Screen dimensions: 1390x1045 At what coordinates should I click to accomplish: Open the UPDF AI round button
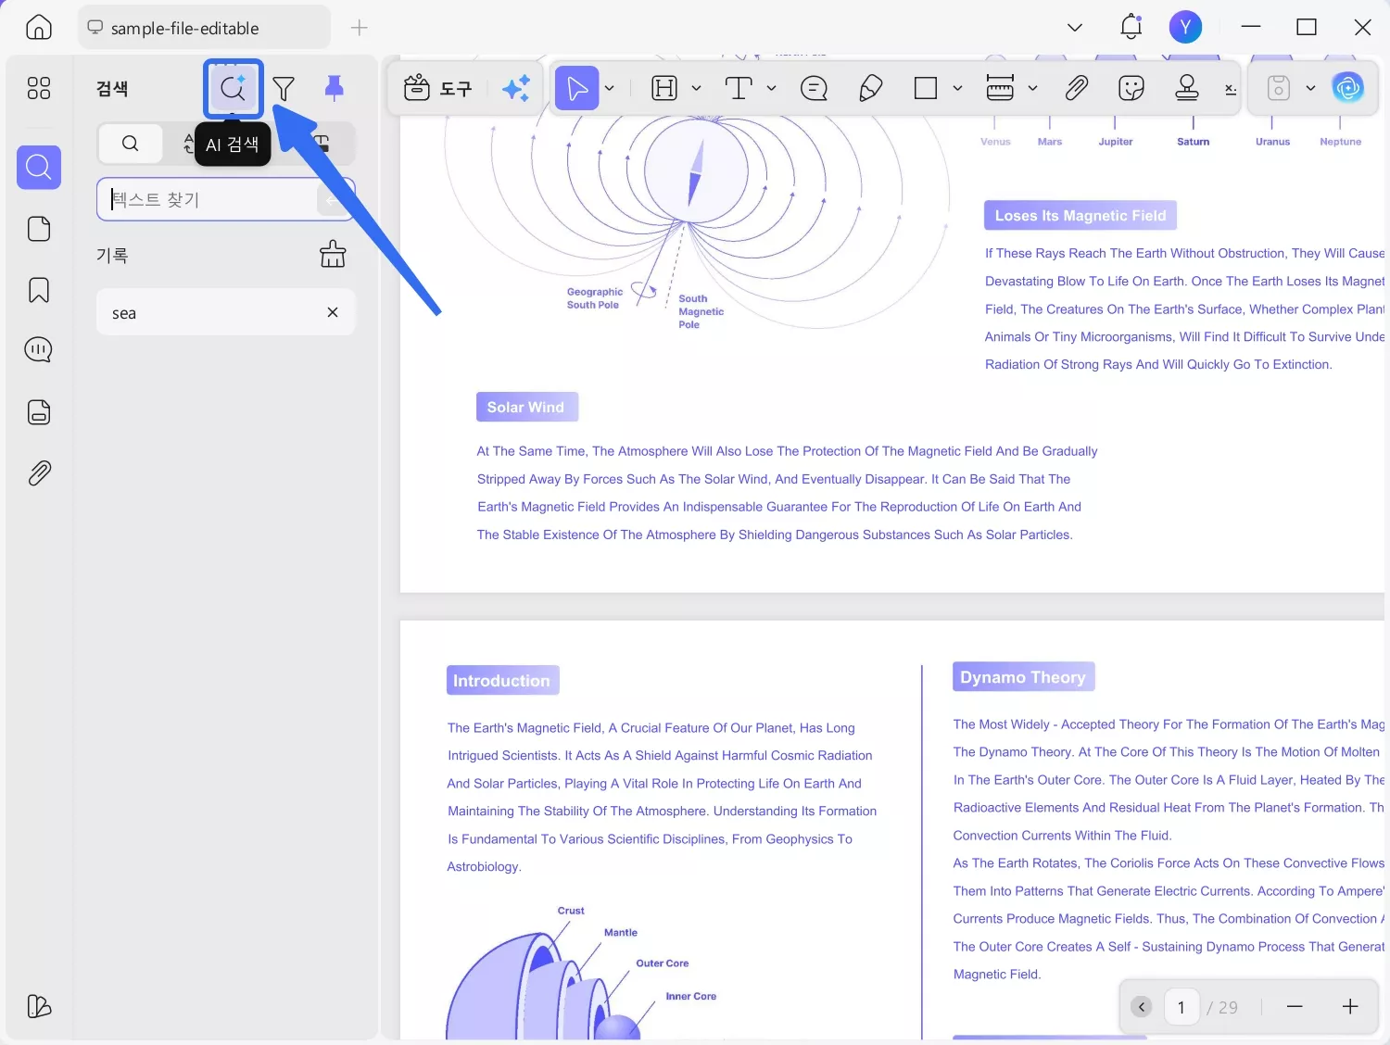pyautogui.click(x=1348, y=89)
